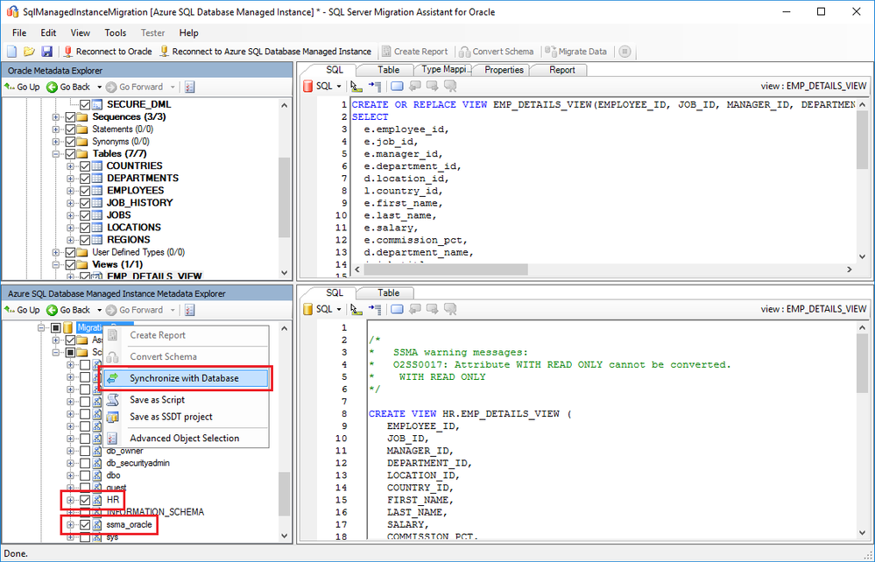Uncheck the HR schema checkbox
875x562 pixels.
tap(85, 500)
